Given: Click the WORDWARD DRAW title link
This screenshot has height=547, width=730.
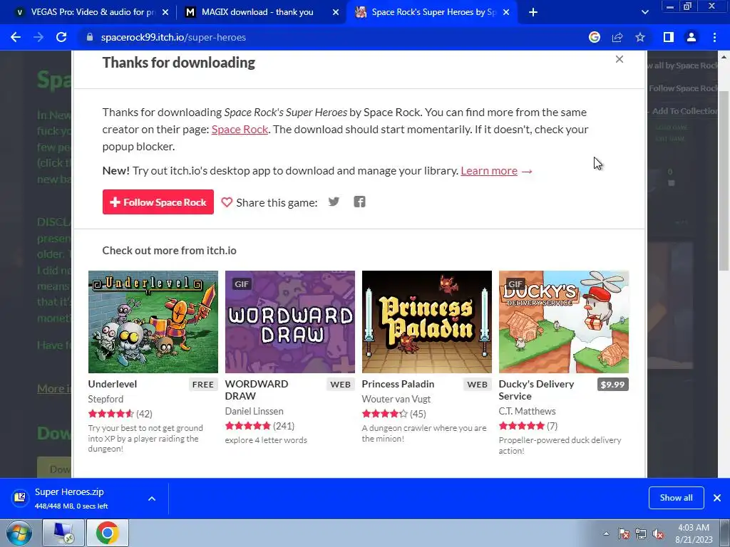Looking at the screenshot, I should coord(257,390).
